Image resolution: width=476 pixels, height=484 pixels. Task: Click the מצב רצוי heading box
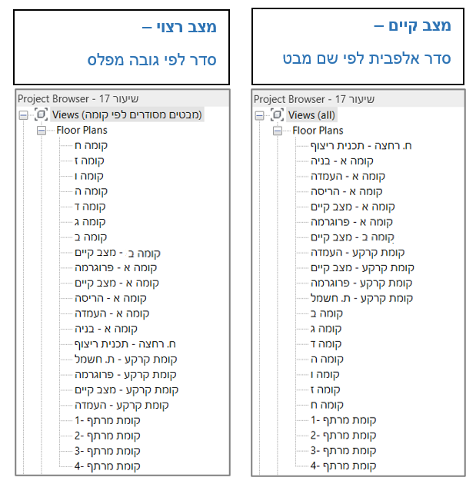pyautogui.click(x=121, y=47)
